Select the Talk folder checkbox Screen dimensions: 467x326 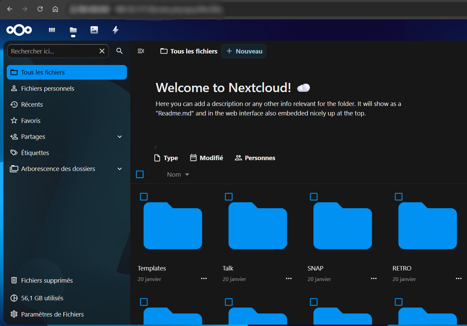click(229, 197)
